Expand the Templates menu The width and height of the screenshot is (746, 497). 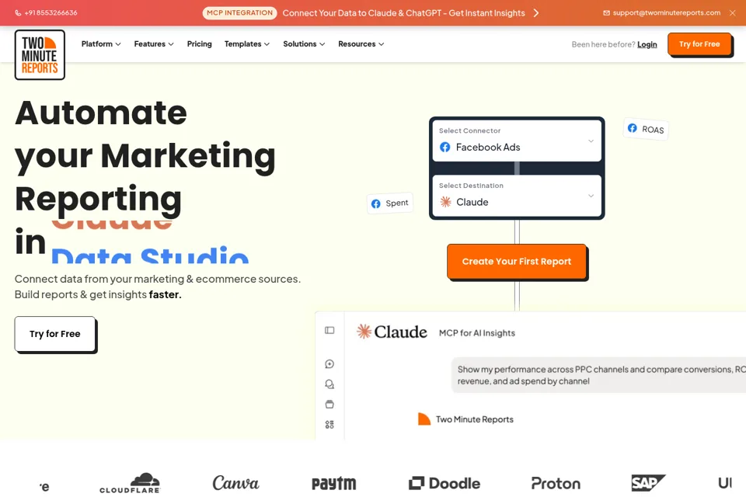(247, 43)
